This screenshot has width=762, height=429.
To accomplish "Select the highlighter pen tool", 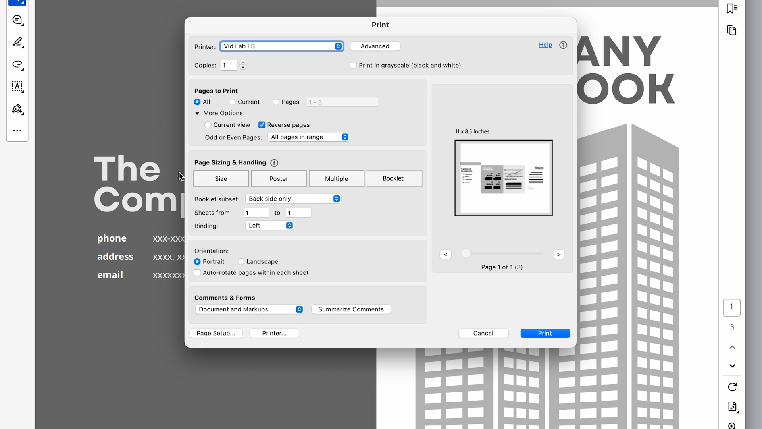I will pos(17,42).
